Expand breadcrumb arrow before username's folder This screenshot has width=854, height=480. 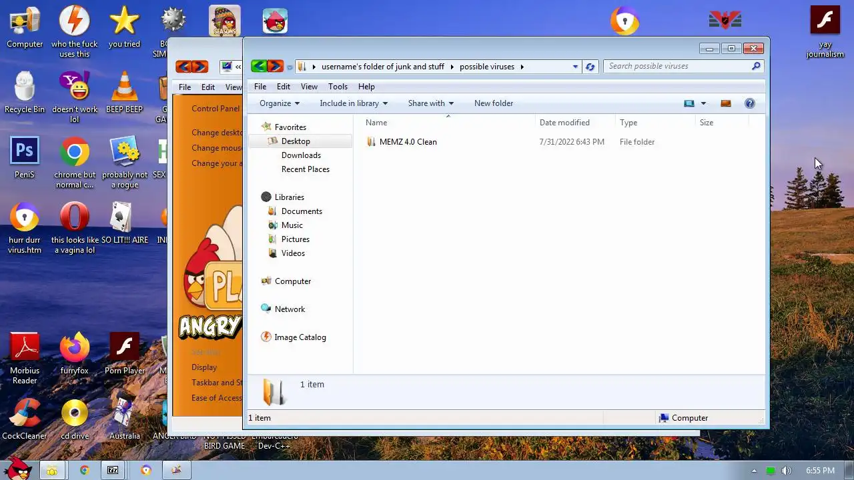[x=314, y=67]
